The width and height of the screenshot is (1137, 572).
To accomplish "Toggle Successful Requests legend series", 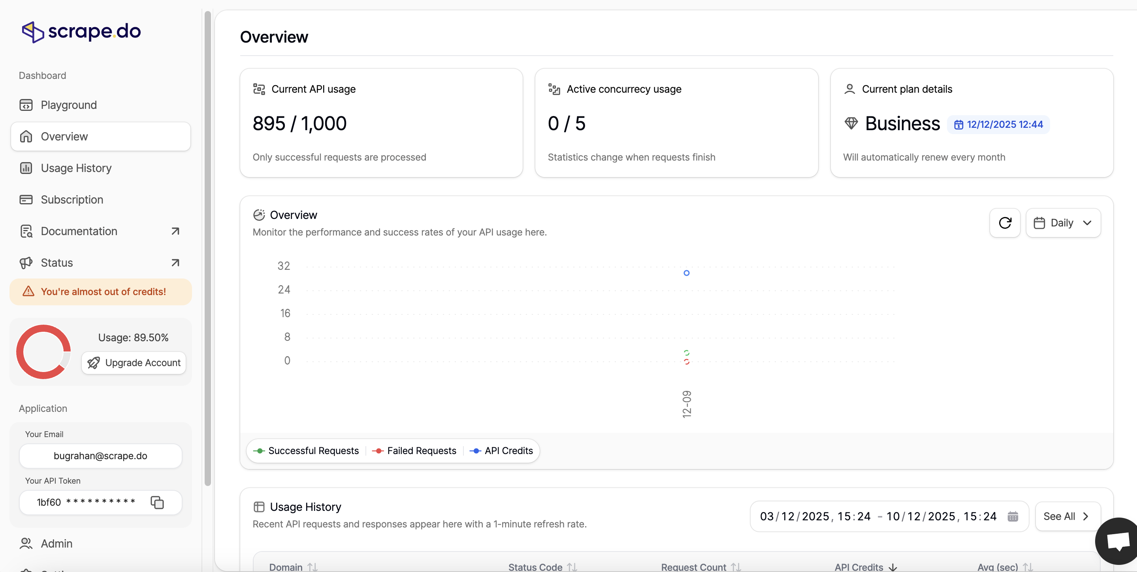I will pos(306,450).
